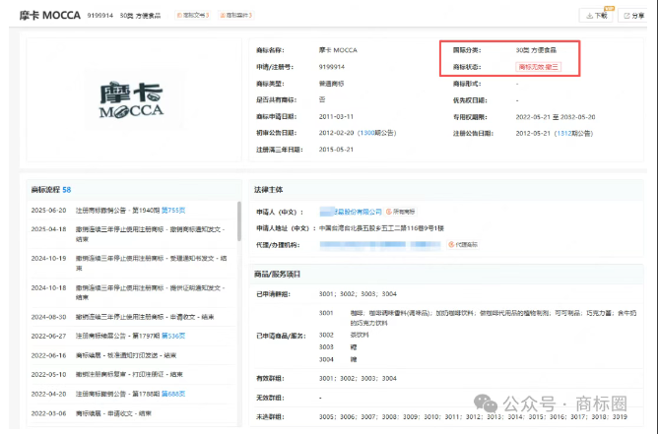
Task: Click 所有商标 icon next to applicant
Action: (405, 211)
